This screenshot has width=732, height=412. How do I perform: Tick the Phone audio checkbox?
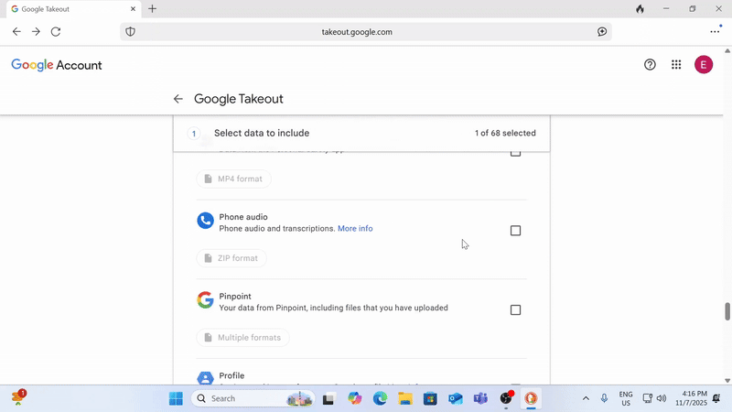(x=515, y=231)
